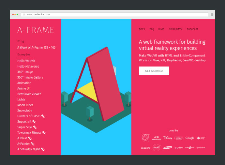Click the green maximize window dot
This screenshot has width=225, height=165.
pos(18,14)
